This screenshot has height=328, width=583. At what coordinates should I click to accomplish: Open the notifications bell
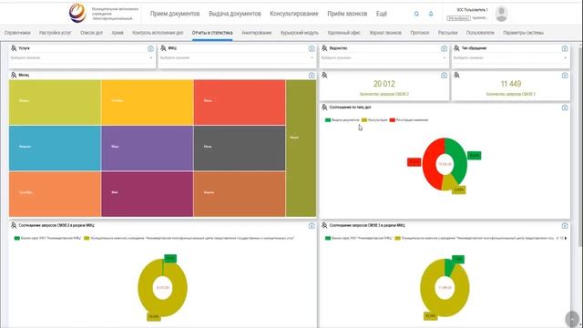(431, 14)
